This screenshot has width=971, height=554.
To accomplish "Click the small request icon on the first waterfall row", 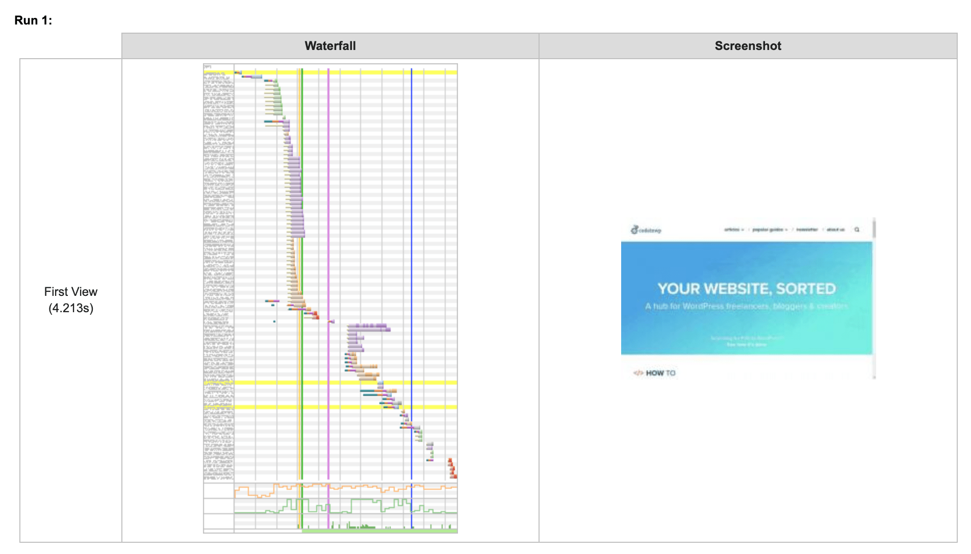I will pos(238,72).
